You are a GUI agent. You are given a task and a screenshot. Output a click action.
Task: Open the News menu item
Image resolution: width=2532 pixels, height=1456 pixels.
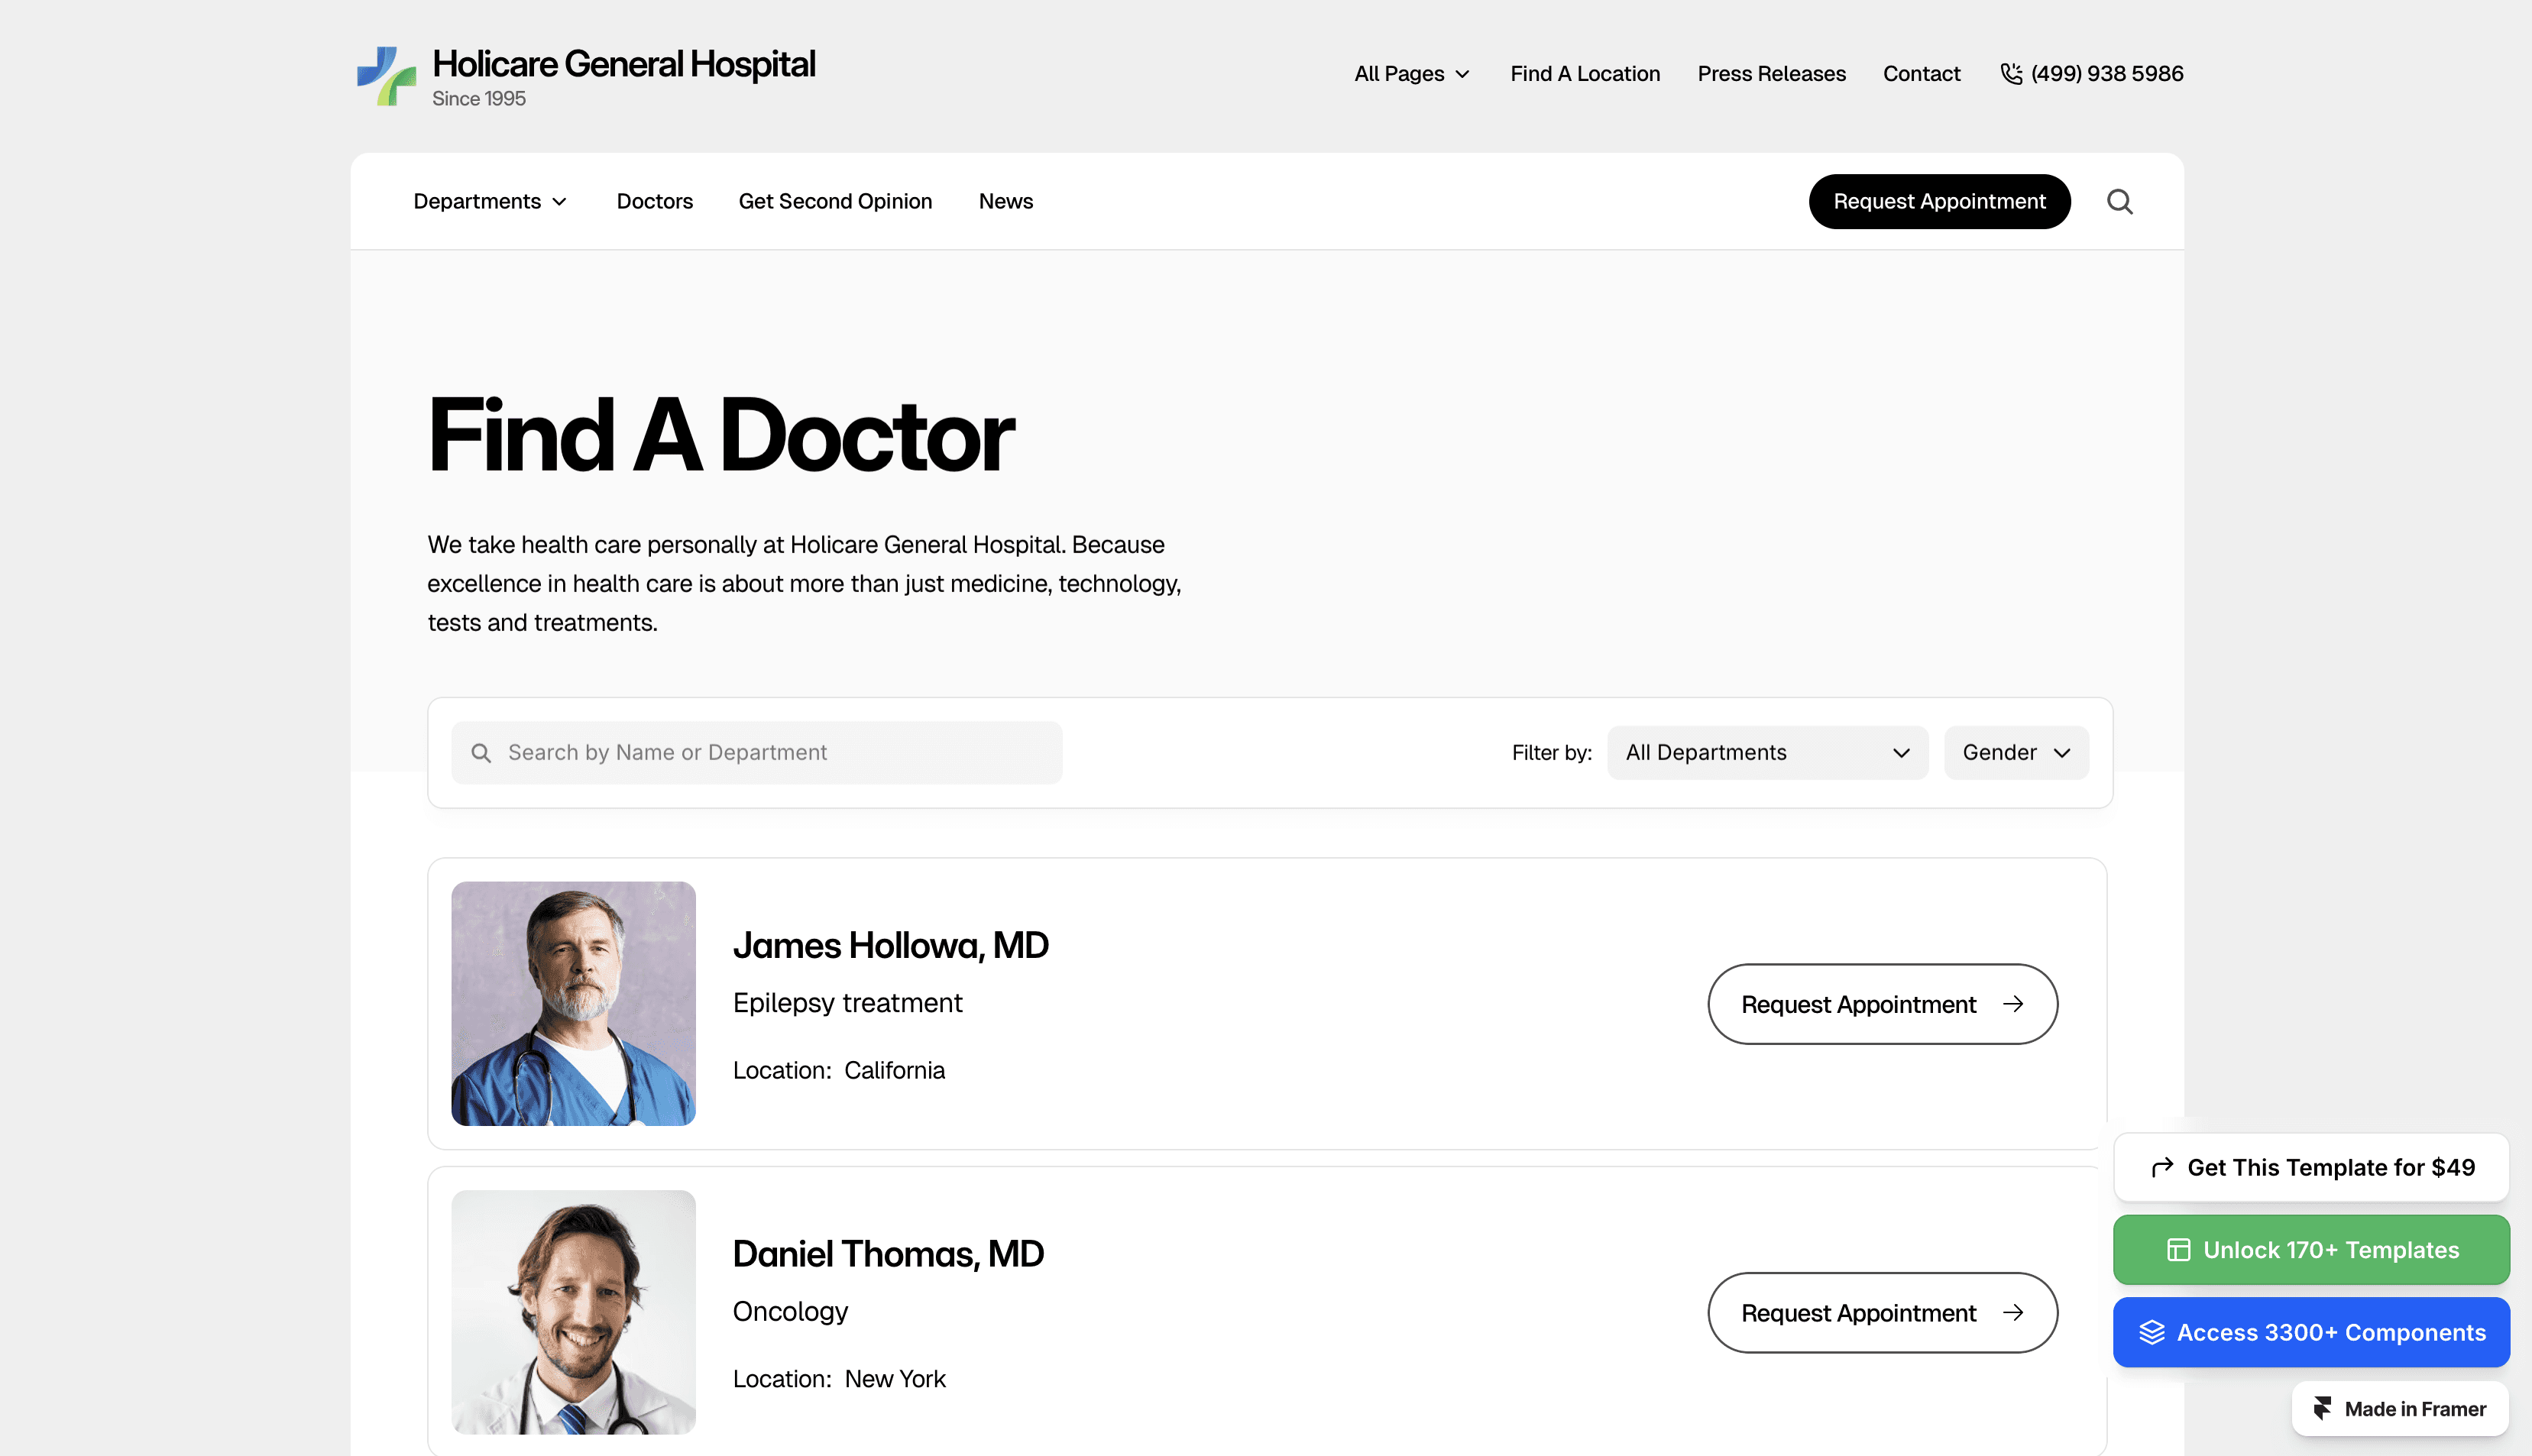[1005, 201]
